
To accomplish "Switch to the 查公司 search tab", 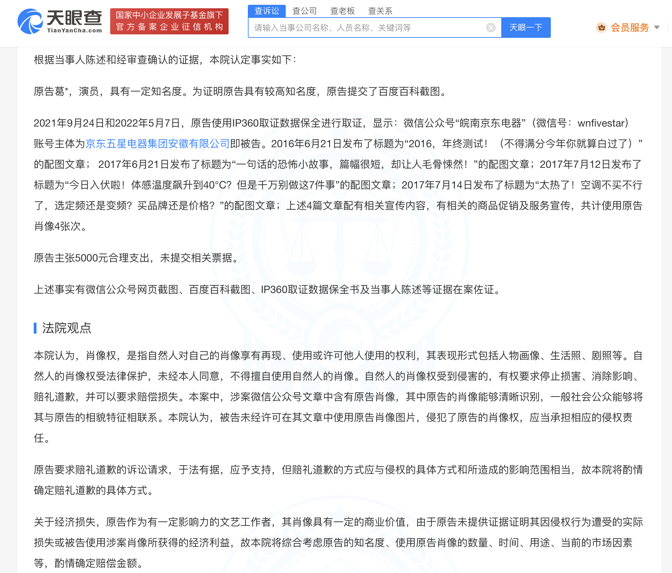I will [x=304, y=11].
